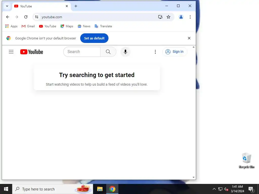Open the News bookmark
The width and height of the screenshot is (259, 194).
point(84,26)
